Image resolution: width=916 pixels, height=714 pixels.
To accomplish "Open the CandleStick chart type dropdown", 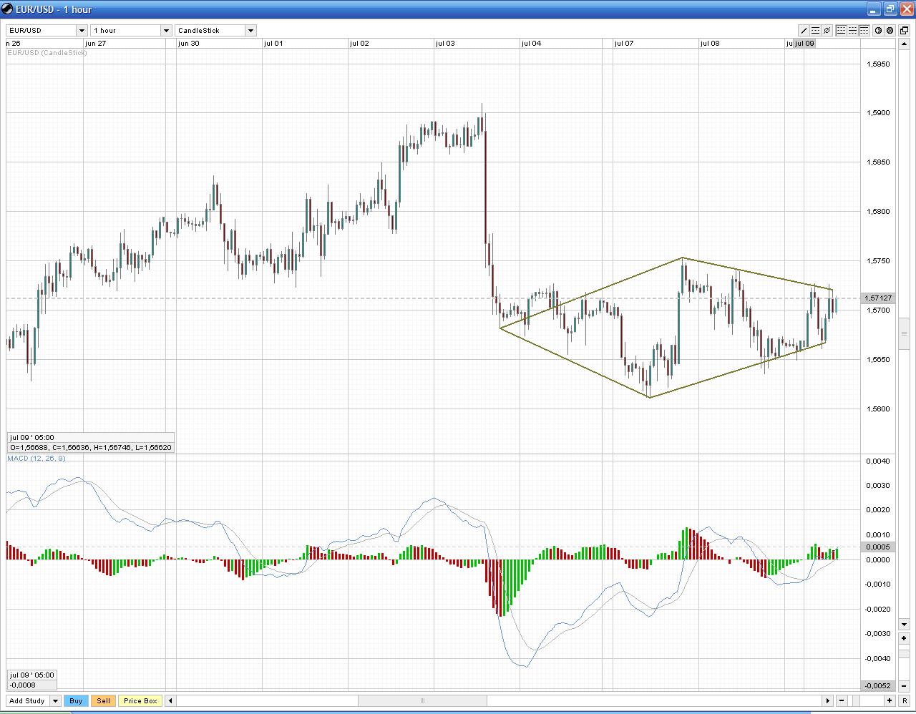I will [250, 31].
